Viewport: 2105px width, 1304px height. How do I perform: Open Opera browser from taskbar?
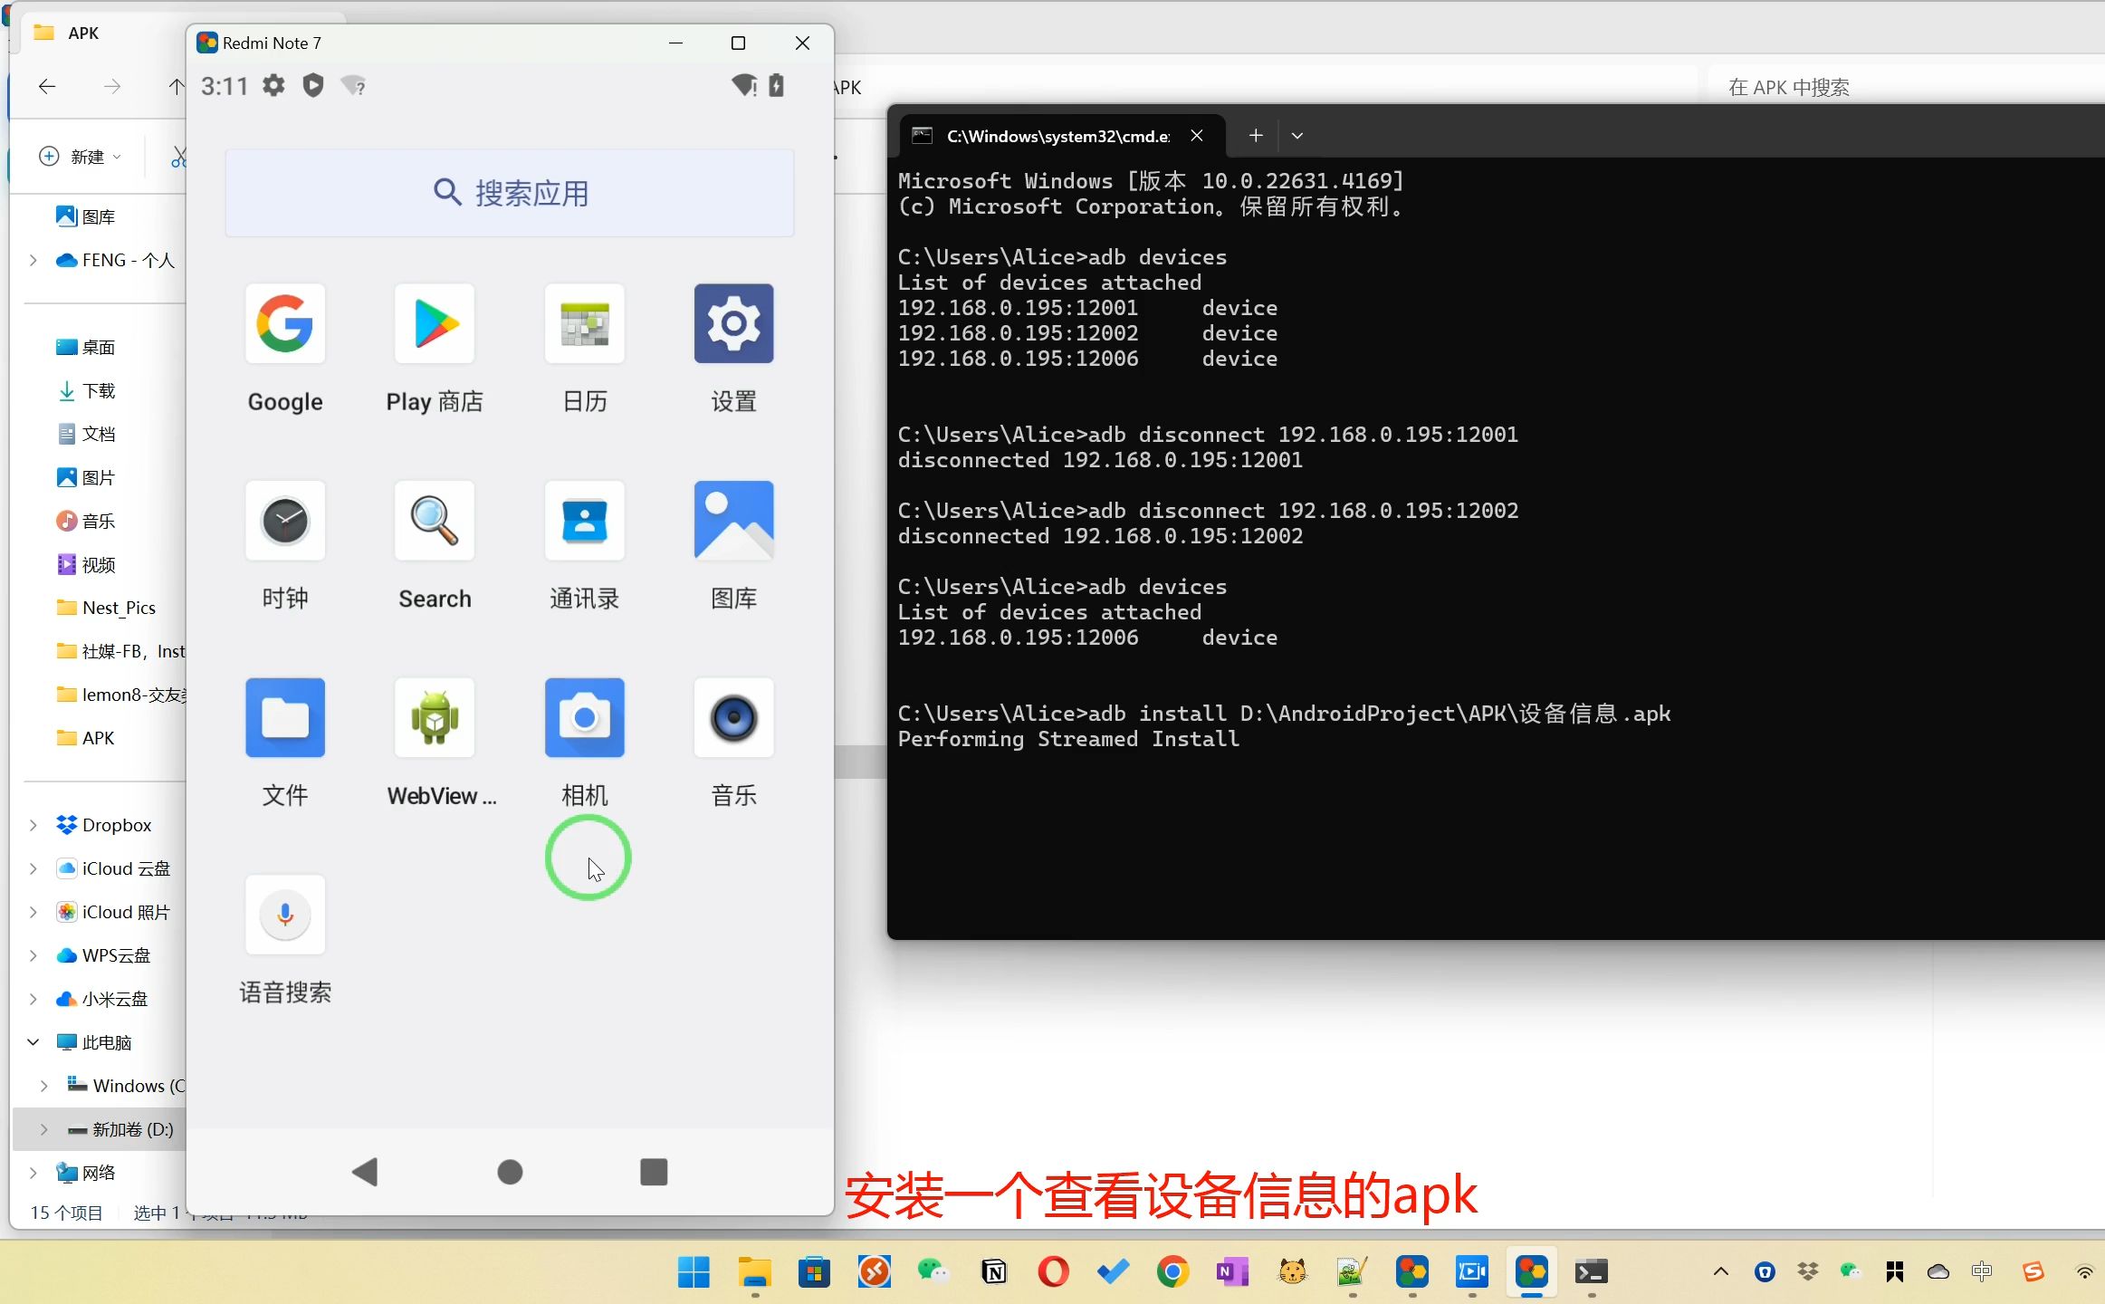click(x=1053, y=1272)
